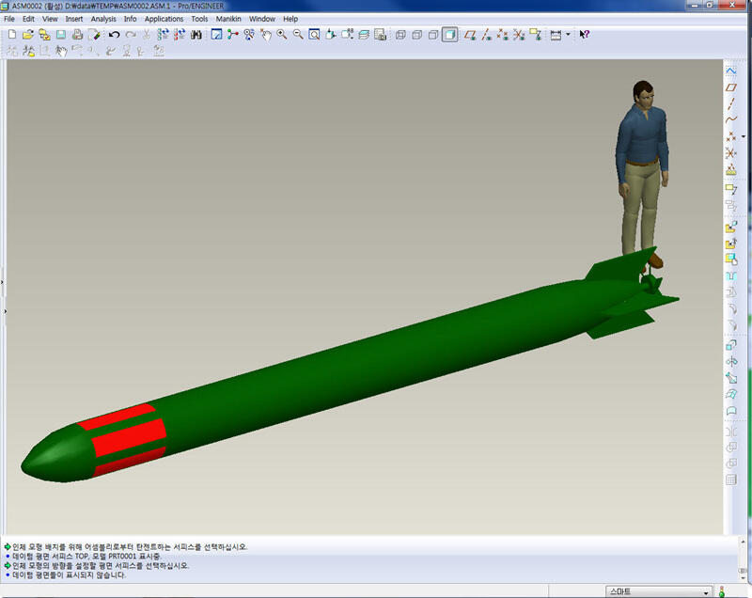Open the Manikin menu
This screenshot has width=752, height=598.
[x=227, y=19]
